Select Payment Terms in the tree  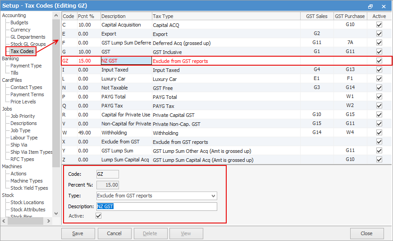pos(27,95)
